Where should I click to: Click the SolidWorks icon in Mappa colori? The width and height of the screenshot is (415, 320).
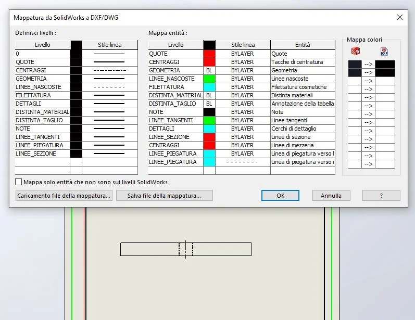(355, 51)
